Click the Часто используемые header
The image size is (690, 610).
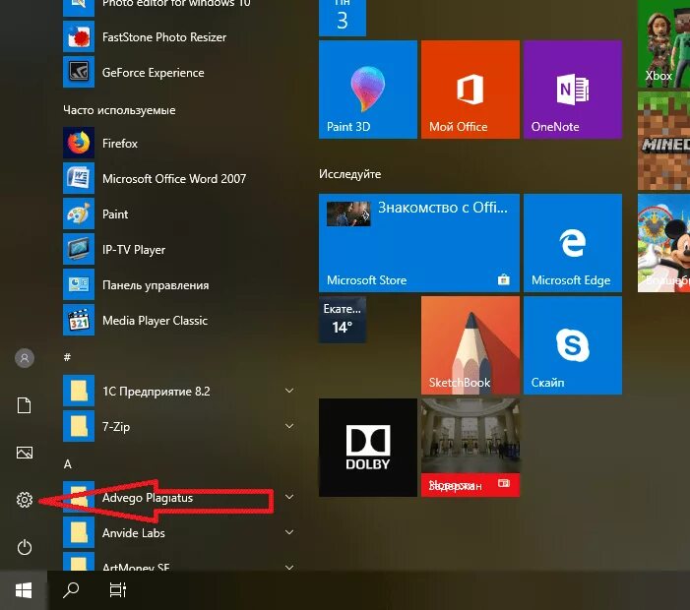(x=119, y=110)
